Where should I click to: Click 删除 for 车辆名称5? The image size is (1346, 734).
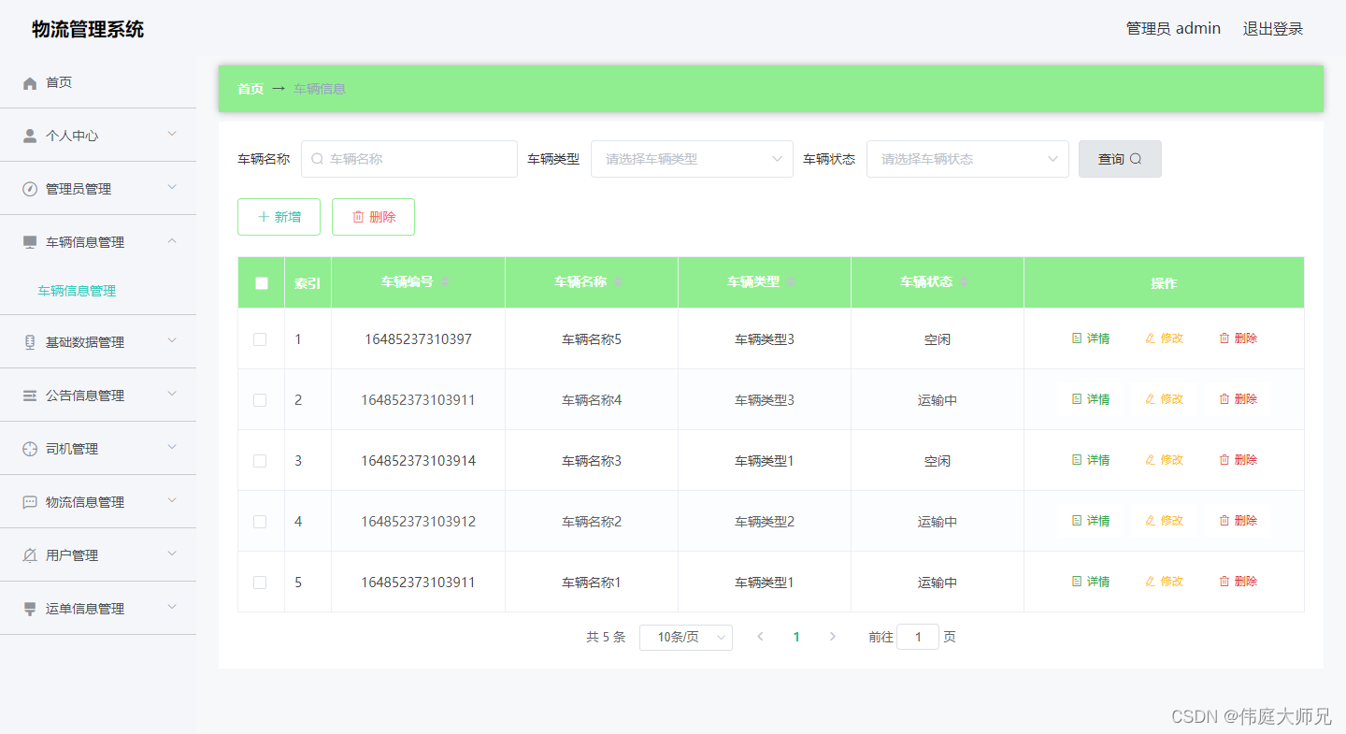click(1239, 338)
